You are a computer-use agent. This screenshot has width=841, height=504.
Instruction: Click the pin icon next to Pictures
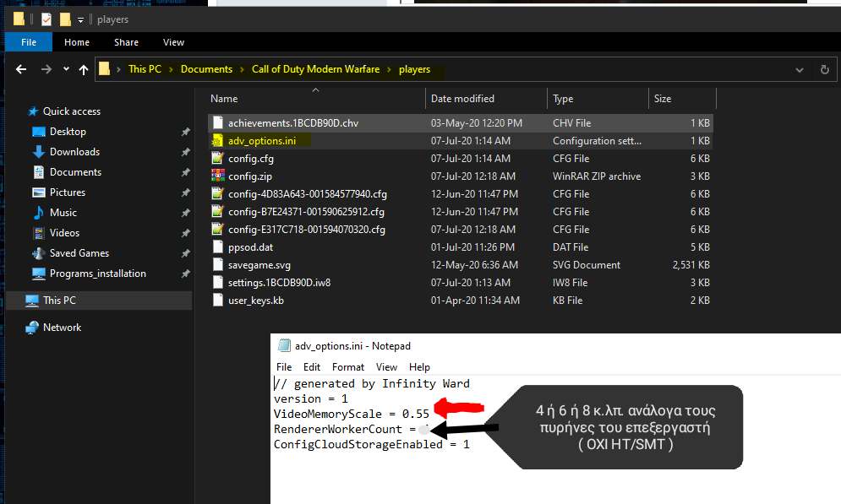coord(186,192)
